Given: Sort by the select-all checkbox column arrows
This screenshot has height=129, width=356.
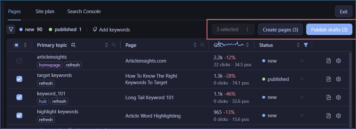Looking at the screenshot, I should 25,45.
